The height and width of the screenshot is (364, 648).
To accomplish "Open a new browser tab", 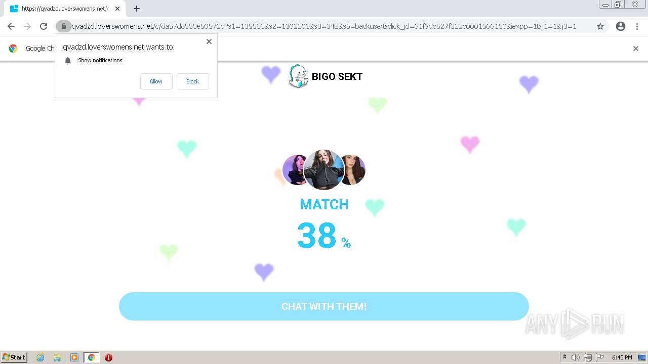I will tap(137, 9).
